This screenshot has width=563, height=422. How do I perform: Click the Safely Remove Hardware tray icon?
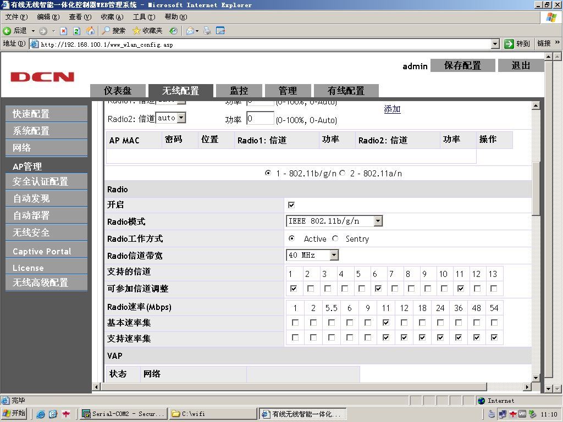pos(532,414)
